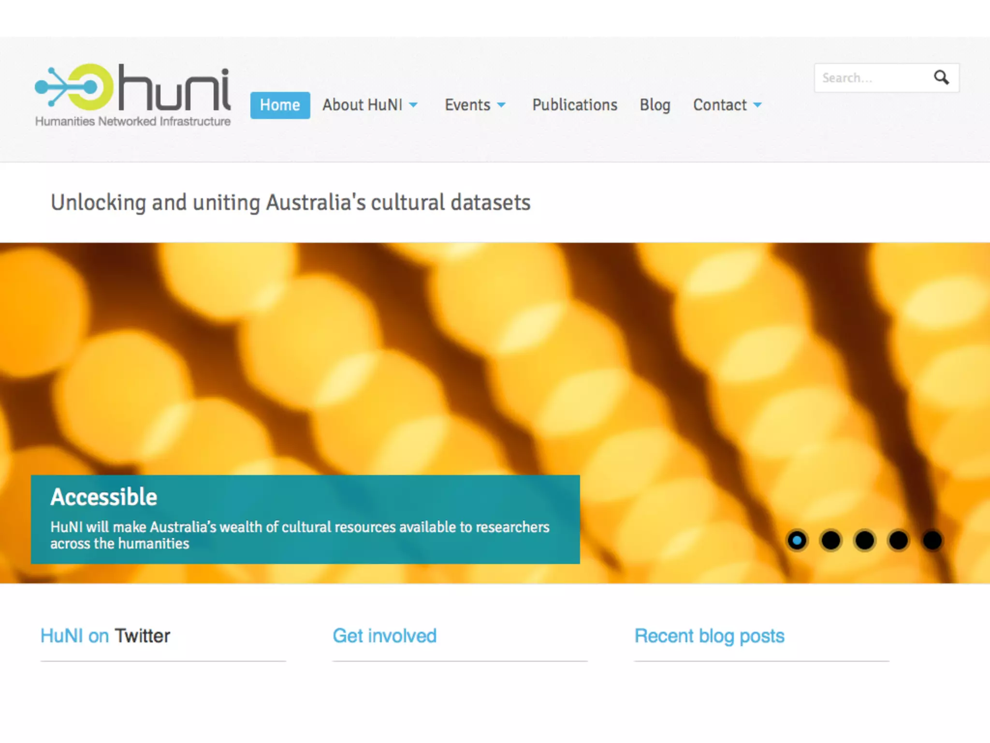990x743 pixels.
Task: Expand the Contact dropdown arrow
Action: click(757, 105)
